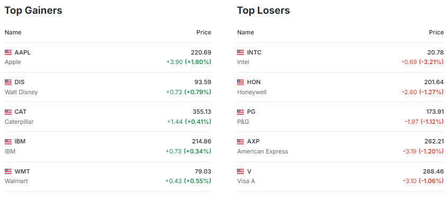Click the US flag icon beside DIS
Image resolution: width=447 pixels, height=200 pixels.
(8, 82)
